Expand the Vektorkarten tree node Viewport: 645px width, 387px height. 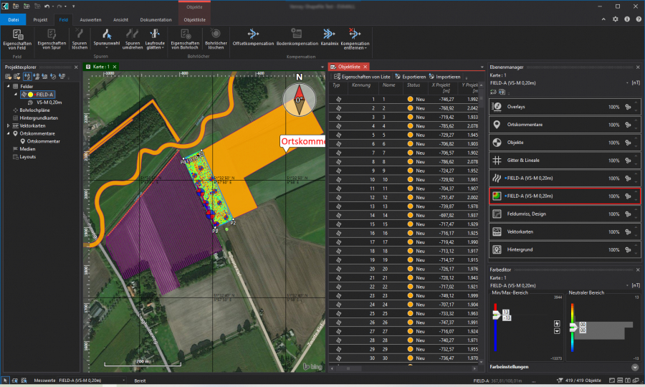click(8, 125)
